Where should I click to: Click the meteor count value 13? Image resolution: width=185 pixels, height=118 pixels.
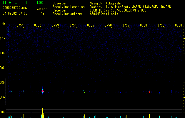(43, 14)
